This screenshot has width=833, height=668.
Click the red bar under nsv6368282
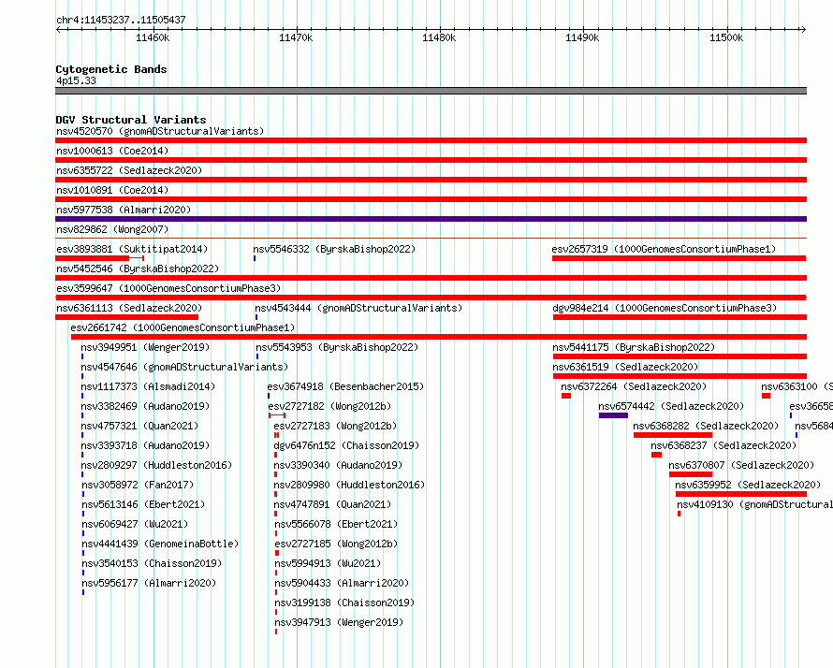(x=673, y=435)
